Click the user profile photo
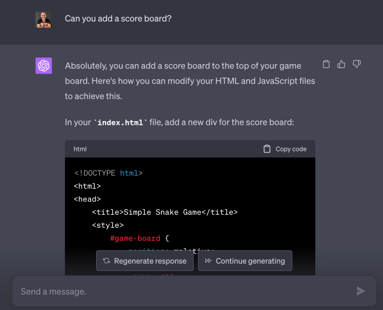This screenshot has height=310, width=383. (x=43, y=19)
